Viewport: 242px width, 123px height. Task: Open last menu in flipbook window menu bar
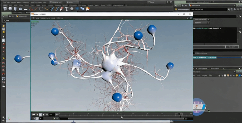60,18
